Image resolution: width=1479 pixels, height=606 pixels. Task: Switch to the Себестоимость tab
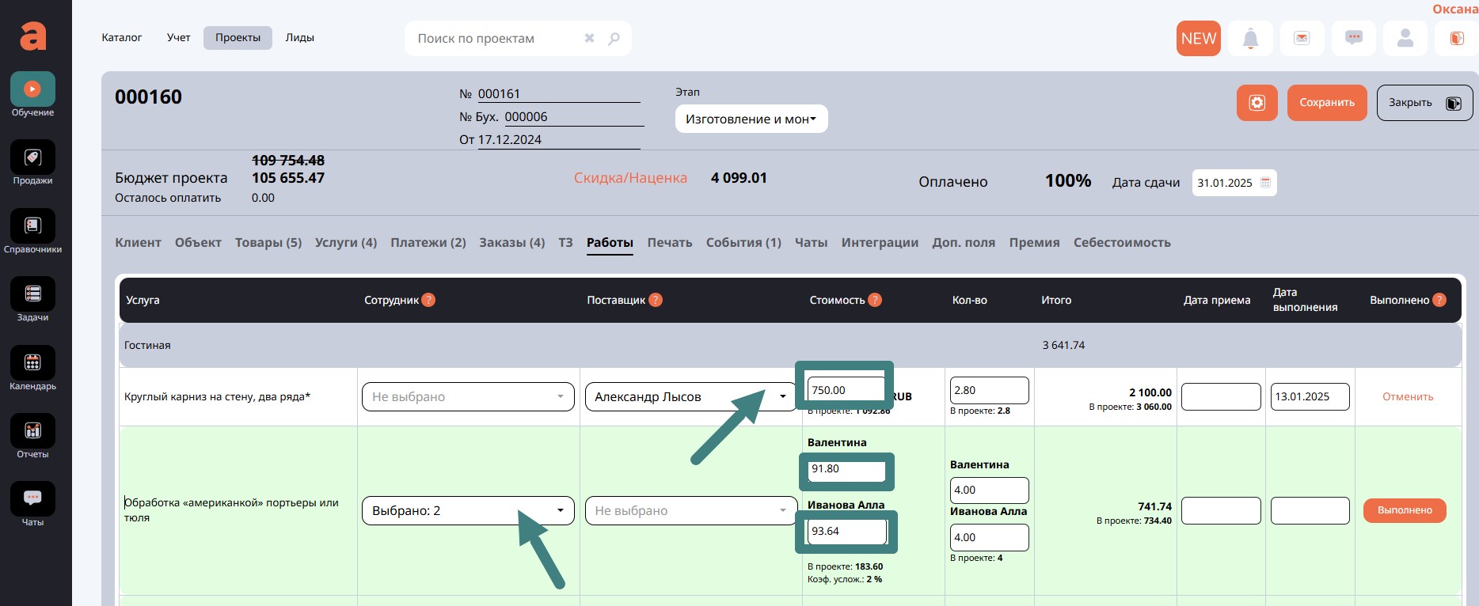1121,243
